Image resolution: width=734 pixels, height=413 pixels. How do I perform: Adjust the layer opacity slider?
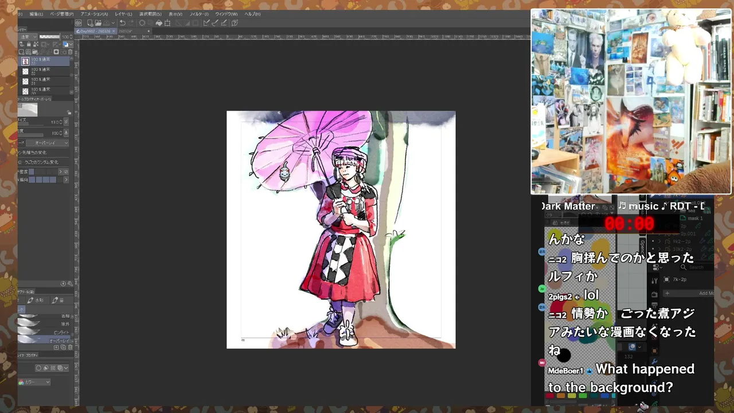coord(50,37)
